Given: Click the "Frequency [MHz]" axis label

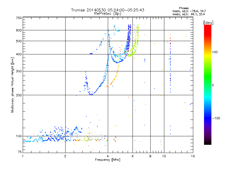Looking at the screenshot, I should pos(108,160).
